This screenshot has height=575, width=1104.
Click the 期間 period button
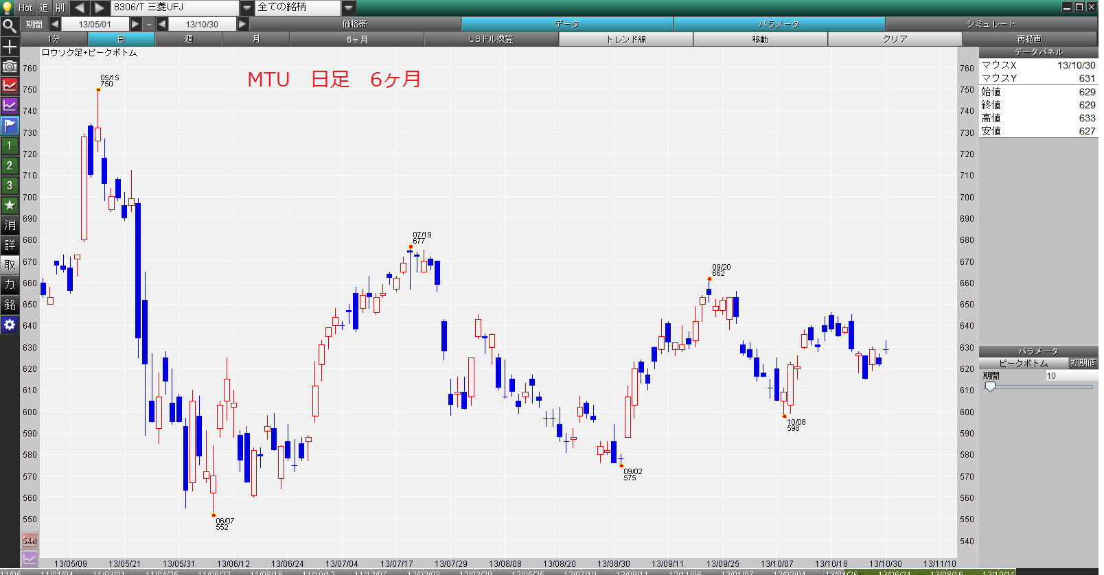click(34, 24)
